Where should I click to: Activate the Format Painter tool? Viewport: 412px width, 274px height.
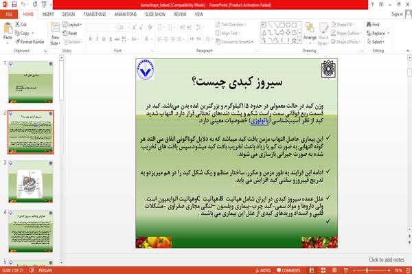tap(30, 42)
